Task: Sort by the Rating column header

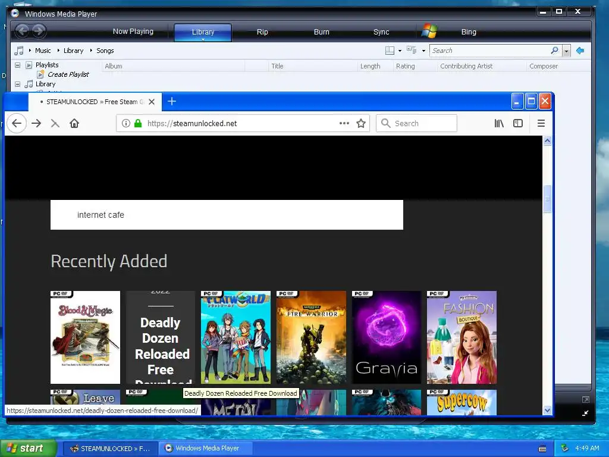Action: [x=405, y=66]
